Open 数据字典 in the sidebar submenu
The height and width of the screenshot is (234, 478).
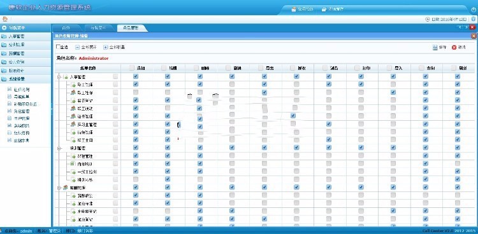tap(21, 141)
